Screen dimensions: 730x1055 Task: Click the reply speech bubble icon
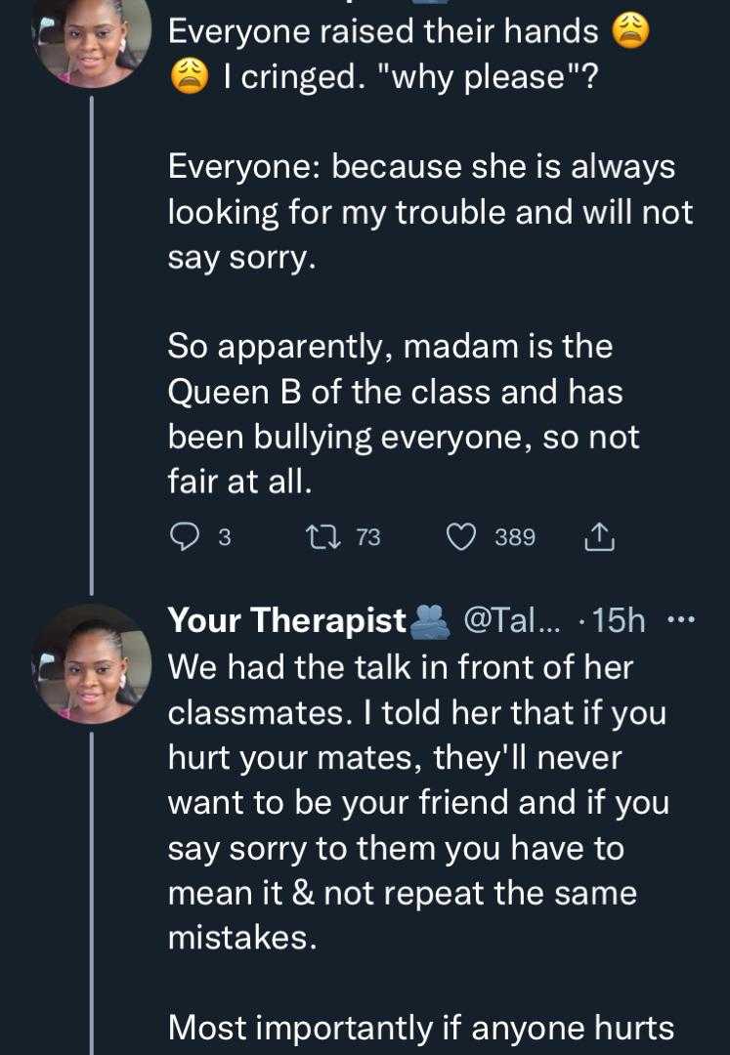[x=185, y=536]
